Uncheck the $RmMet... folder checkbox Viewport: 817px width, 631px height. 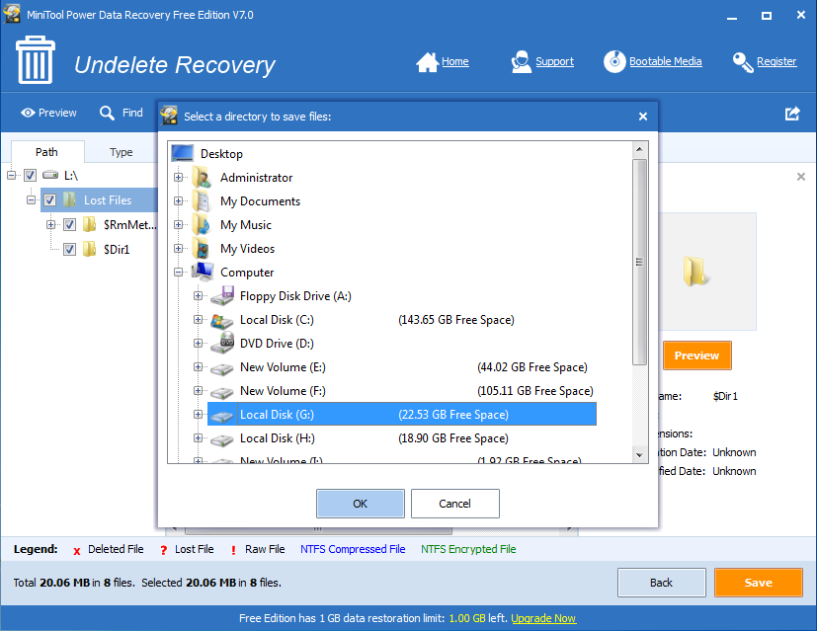[69, 225]
